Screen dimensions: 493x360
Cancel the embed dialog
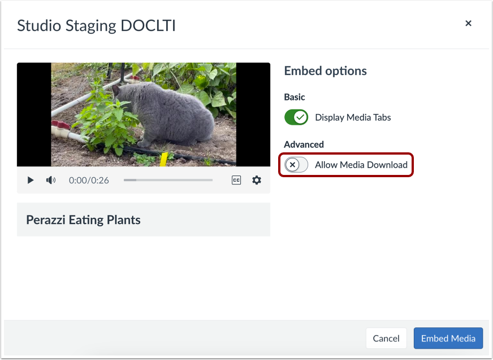[386, 338]
